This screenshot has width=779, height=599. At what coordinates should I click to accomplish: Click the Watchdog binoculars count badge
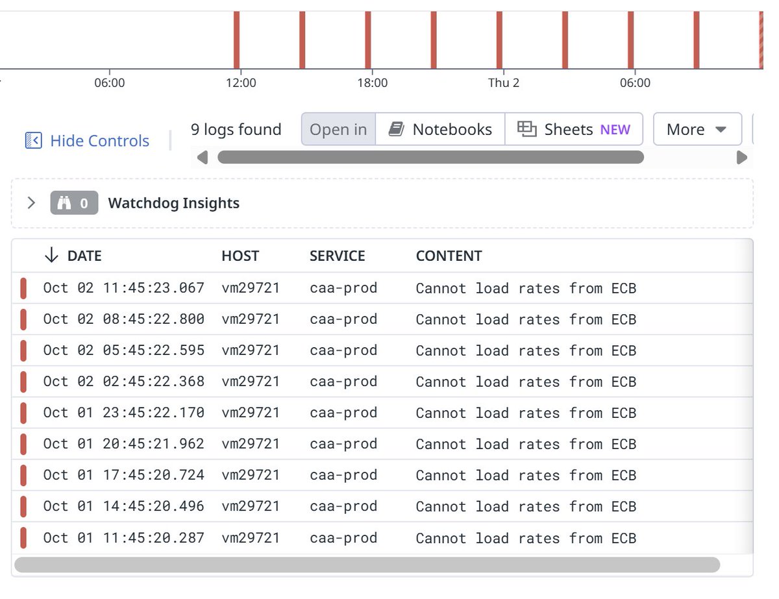point(74,203)
